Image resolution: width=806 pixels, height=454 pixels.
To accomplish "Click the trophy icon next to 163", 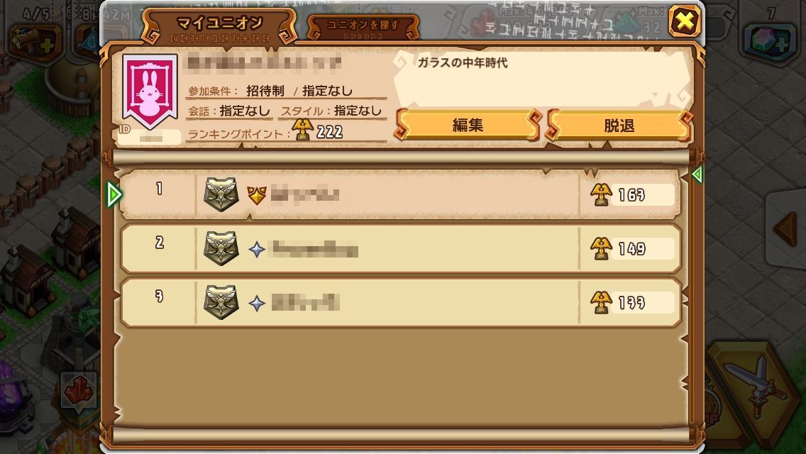I will [601, 194].
